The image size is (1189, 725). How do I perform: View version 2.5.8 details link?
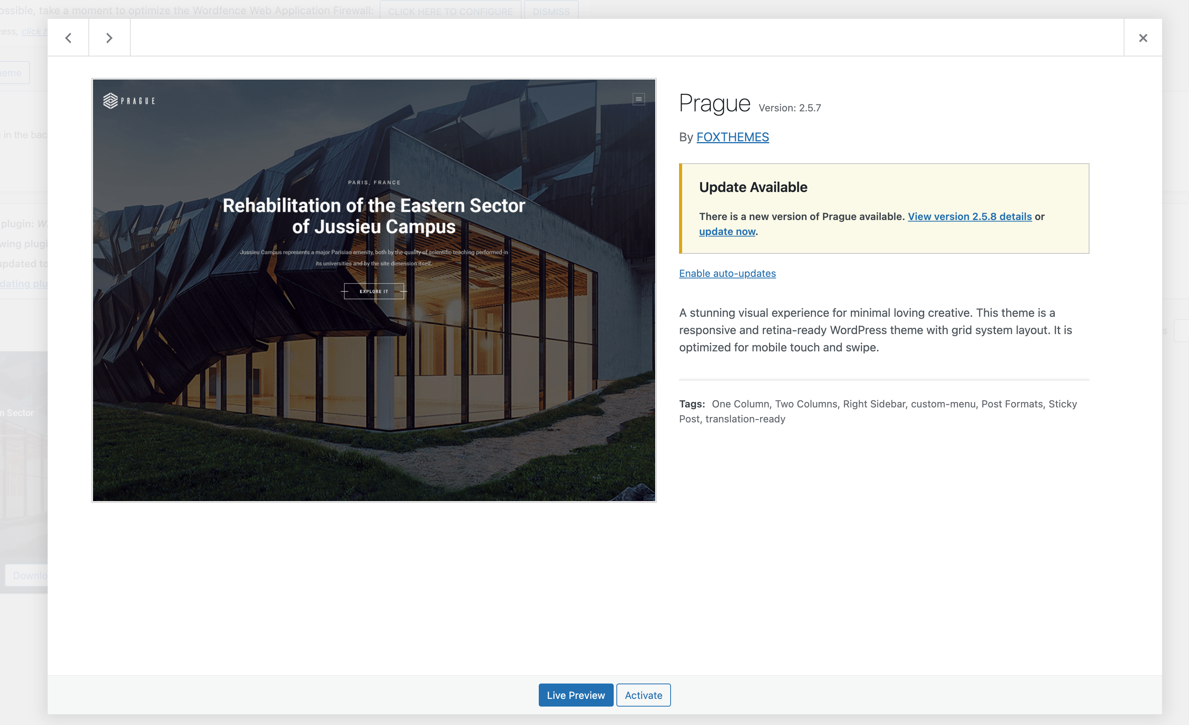(x=970, y=217)
